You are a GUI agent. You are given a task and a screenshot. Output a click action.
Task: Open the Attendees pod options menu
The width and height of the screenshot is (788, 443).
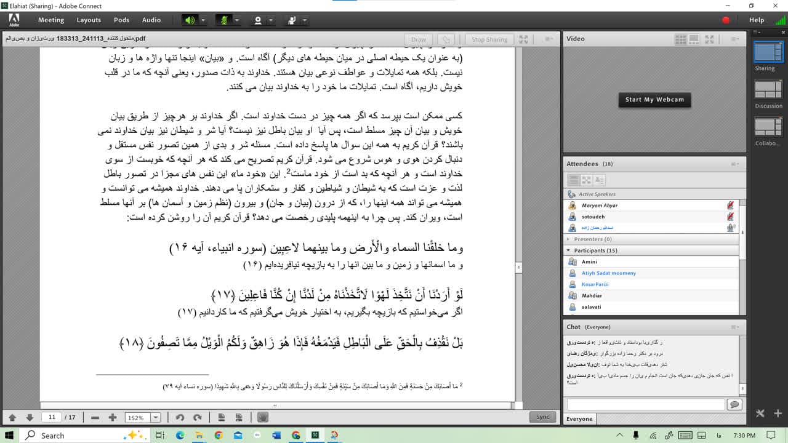coord(734,164)
